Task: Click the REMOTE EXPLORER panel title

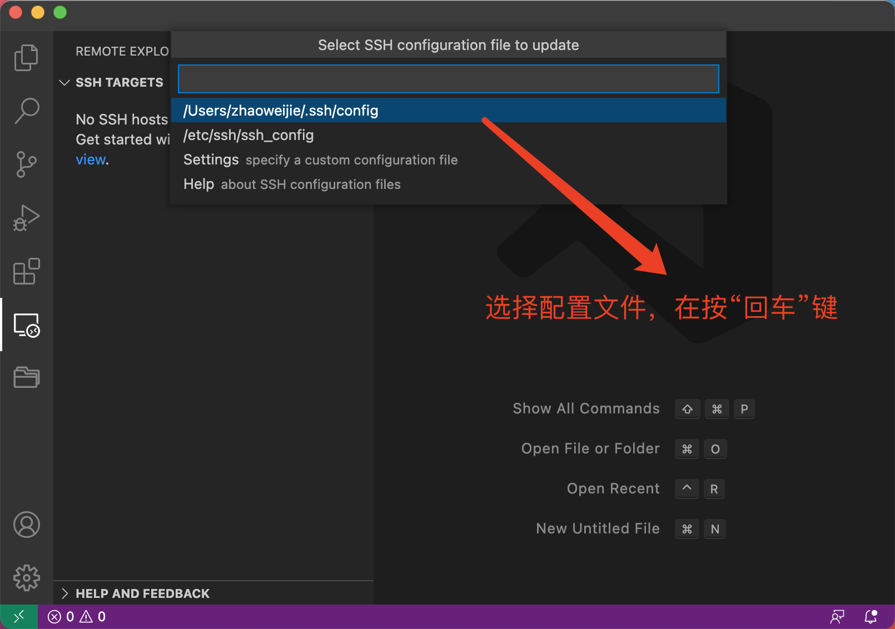Action: click(x=122, y=51)
